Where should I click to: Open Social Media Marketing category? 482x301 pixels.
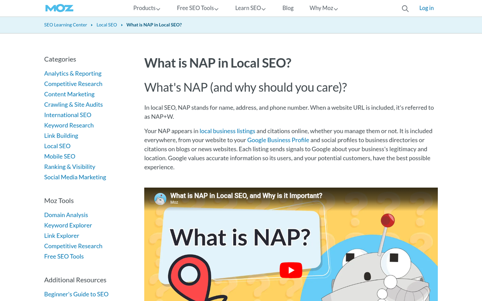[75, 177]
